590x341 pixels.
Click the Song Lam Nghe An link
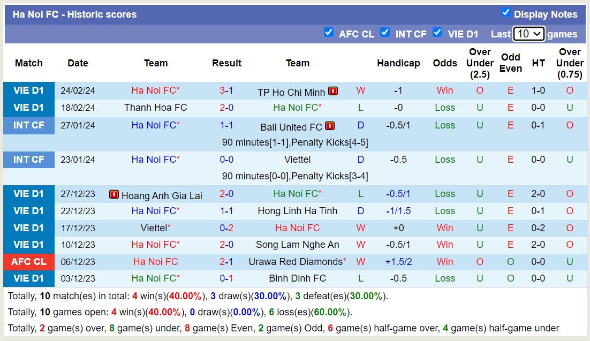pyautogui.click(x=298, y=245)
